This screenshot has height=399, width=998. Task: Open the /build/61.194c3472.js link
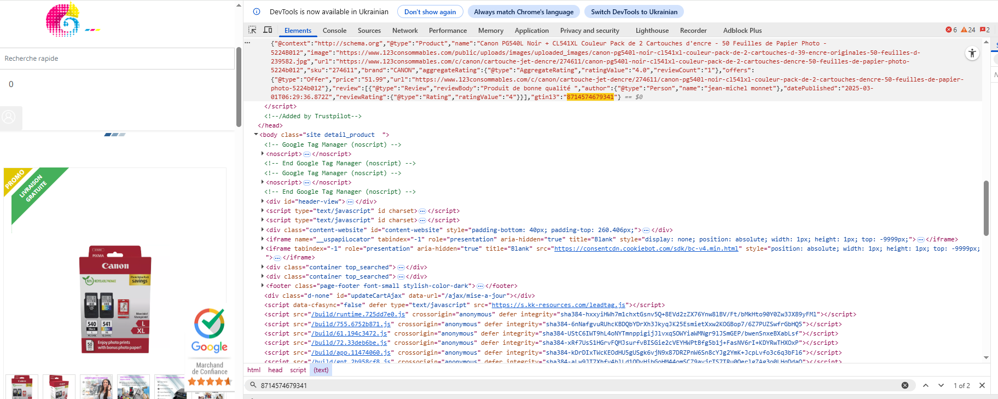tap(349, 333)
